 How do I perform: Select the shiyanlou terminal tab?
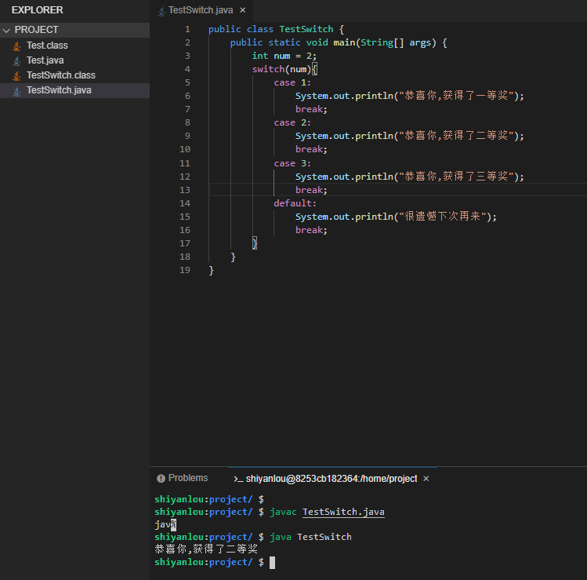[x=332, y=479]
